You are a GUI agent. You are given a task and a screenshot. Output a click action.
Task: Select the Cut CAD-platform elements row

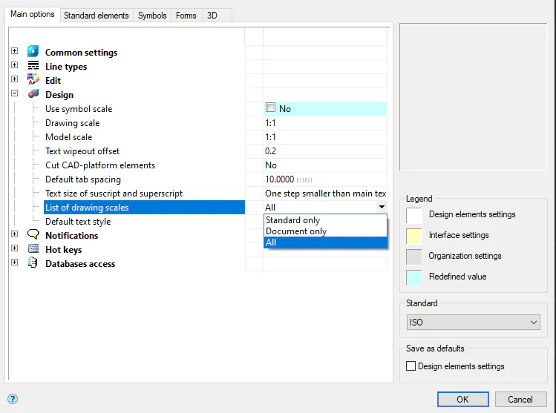coord(100,165)
